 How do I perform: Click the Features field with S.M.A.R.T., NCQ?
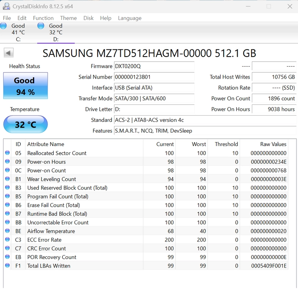point(205,131)
